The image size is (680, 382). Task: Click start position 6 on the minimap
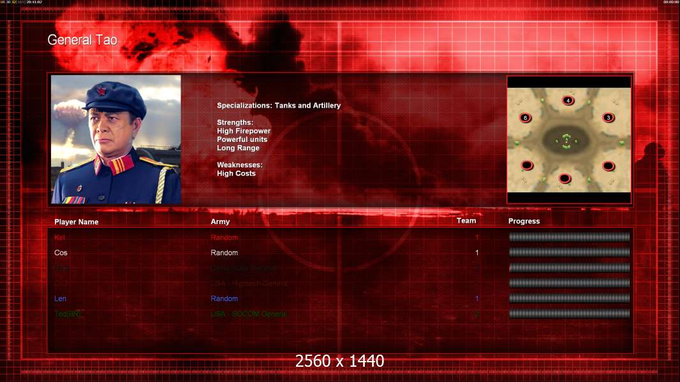click(x=525, y=117)
